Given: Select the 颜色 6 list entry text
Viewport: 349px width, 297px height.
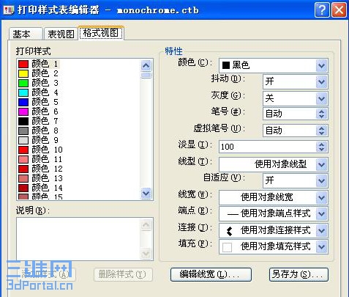Looking at the screenshot, I should pyautogui.click(x=45, y=111).
